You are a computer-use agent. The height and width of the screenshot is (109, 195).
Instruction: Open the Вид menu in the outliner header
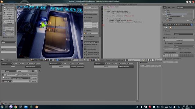168,8
